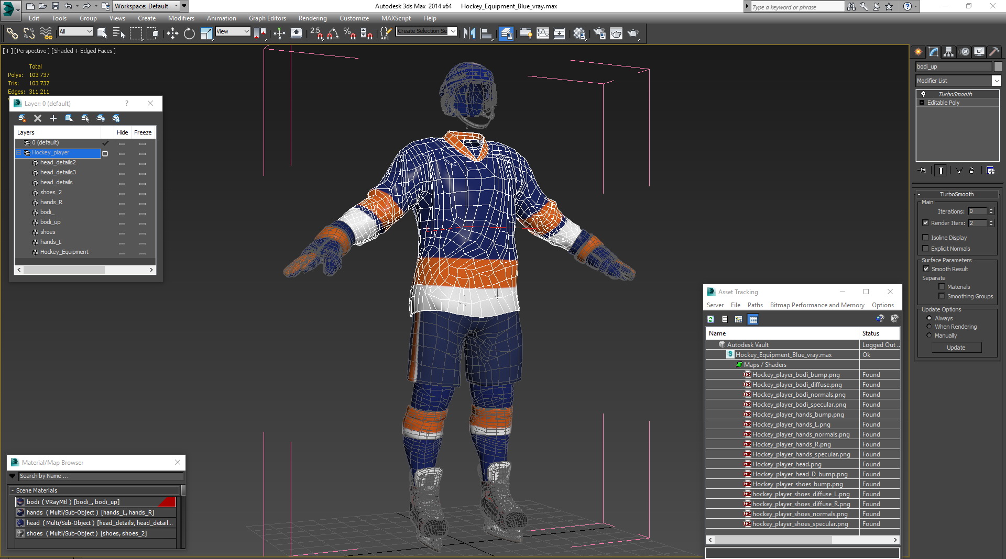The image size is (1006, 559).
Task: Toggle Smooth Result checkbox
Action: (926, 269)
